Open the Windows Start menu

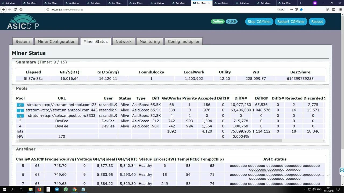(x=4, y=189)
